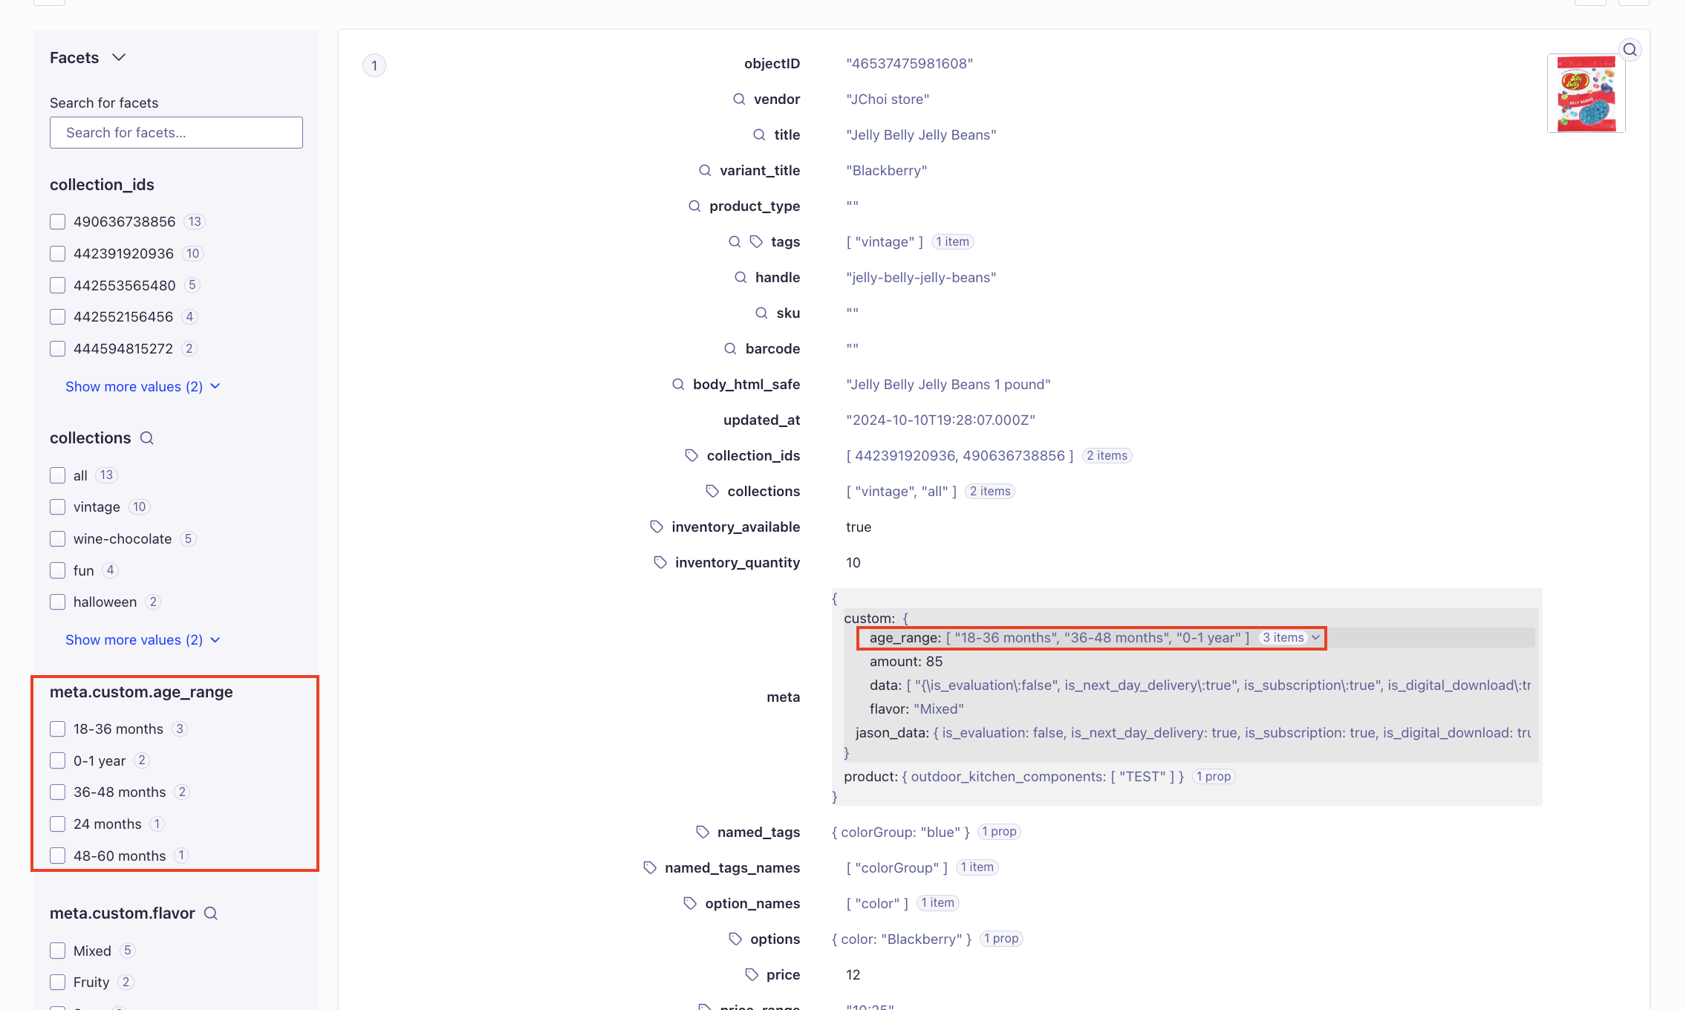Expand the product 1 prop badge in meta
The height and width of the screenshot is (1010, 1686).
[x=1213, y=776]
